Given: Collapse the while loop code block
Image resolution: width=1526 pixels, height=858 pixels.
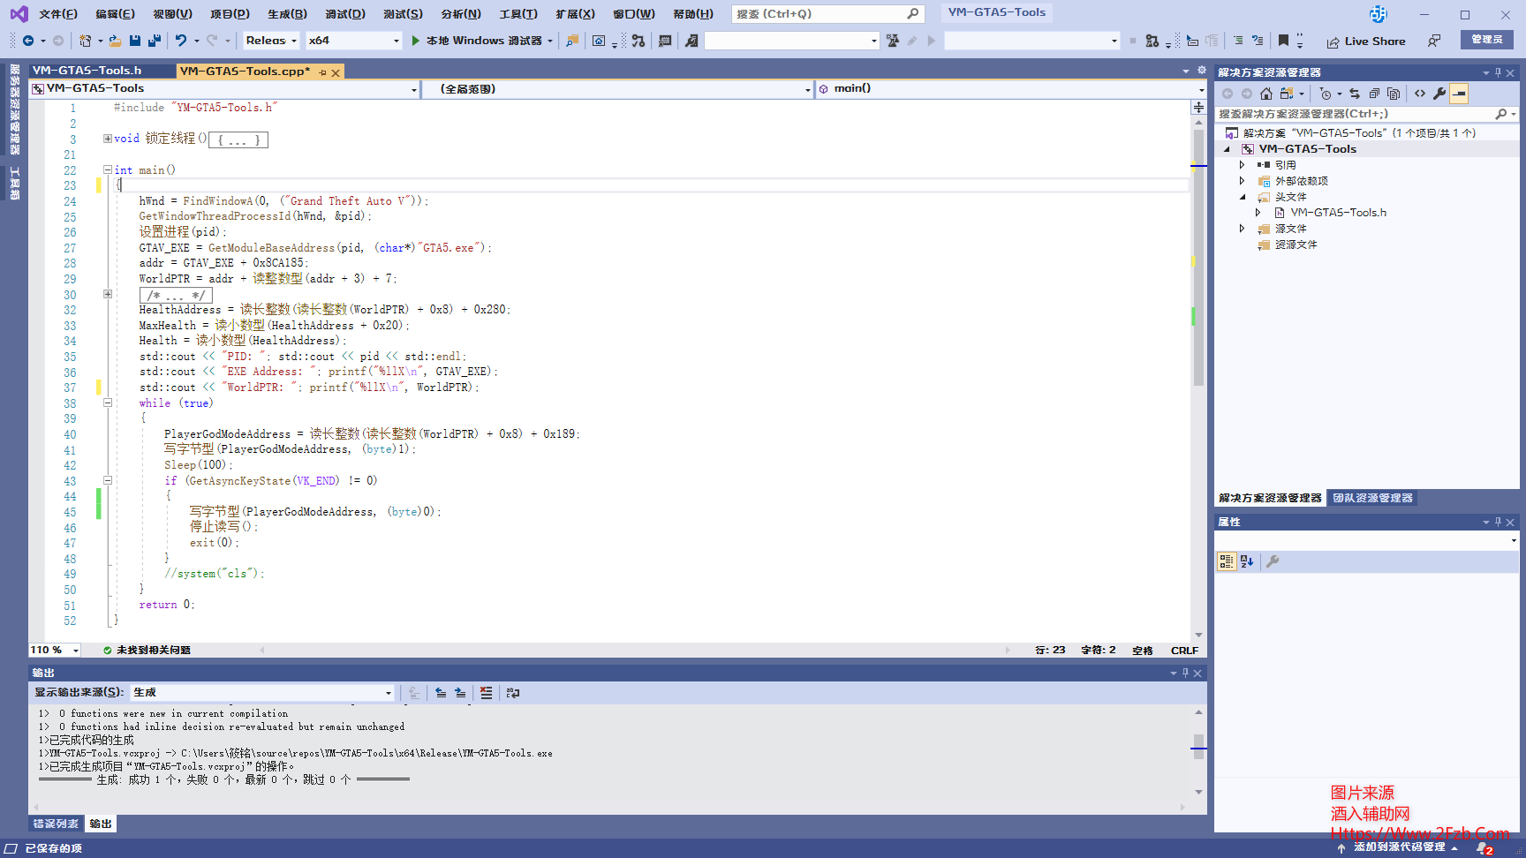Looking at the screenshot, I should tap(108, 403).
